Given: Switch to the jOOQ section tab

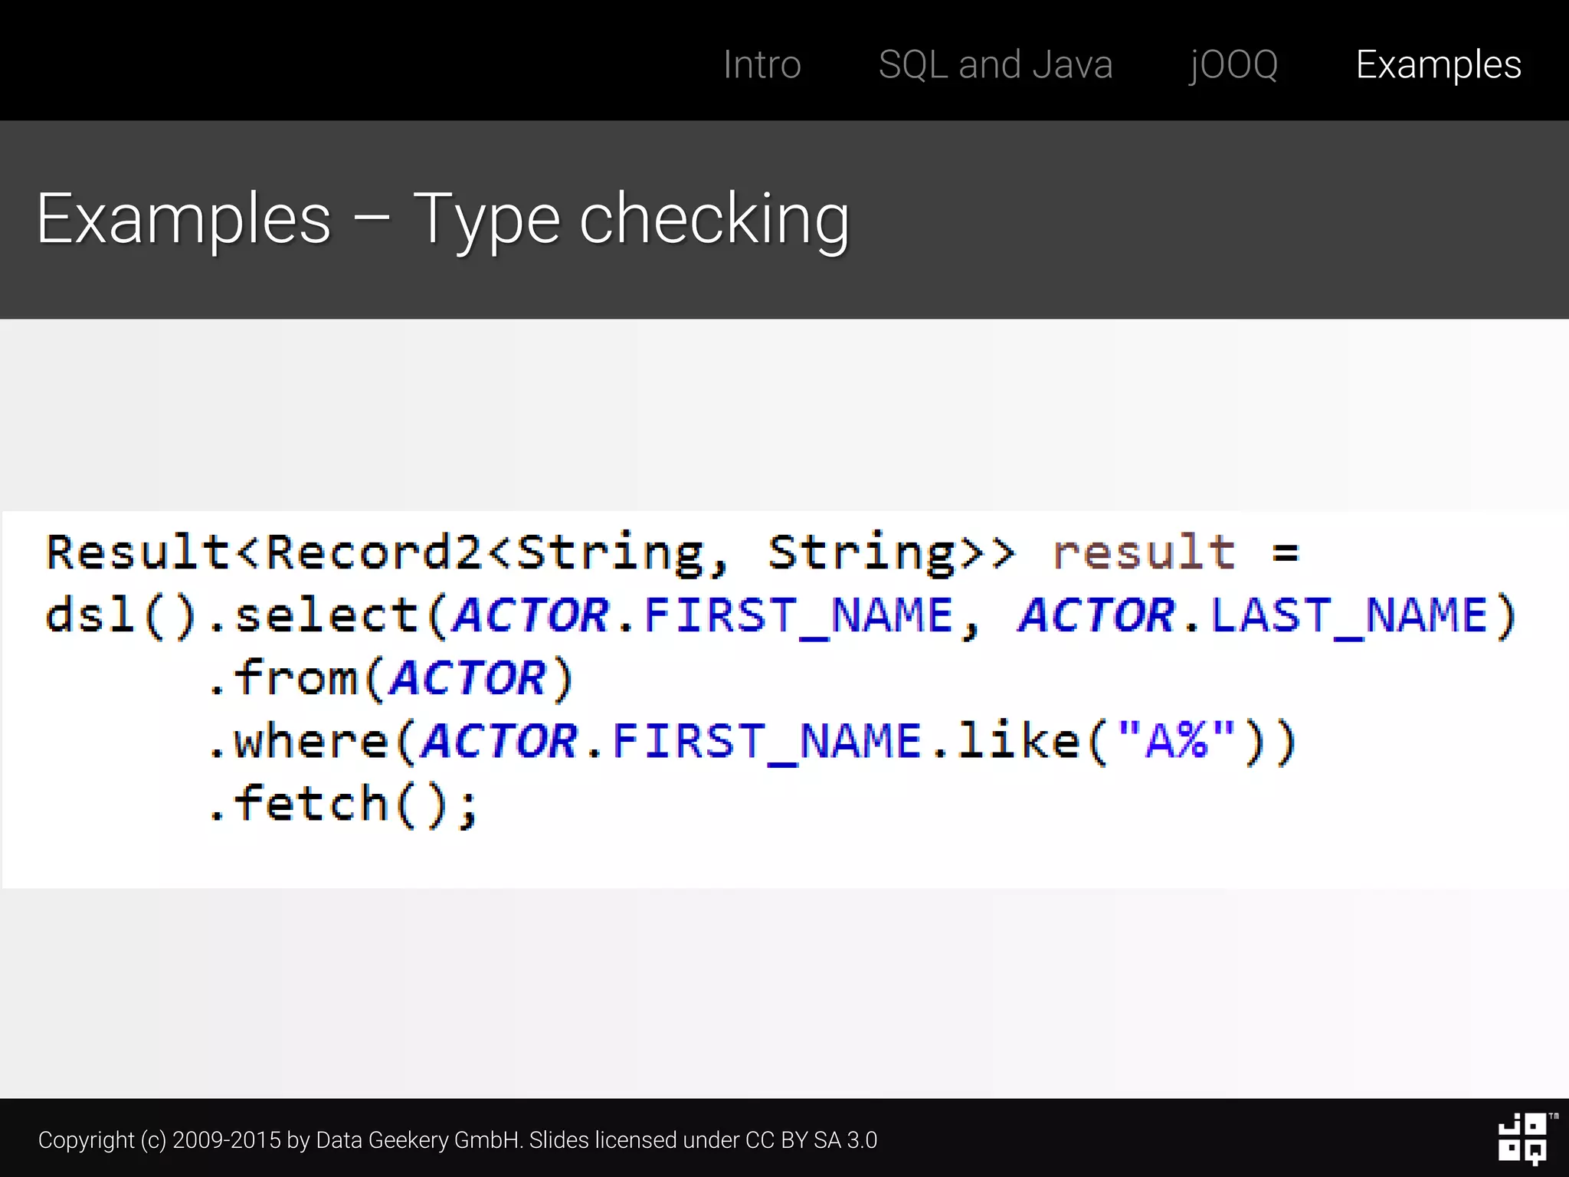Looking at the screenshot, I should pyautogui.click(x=1233, y=64).
